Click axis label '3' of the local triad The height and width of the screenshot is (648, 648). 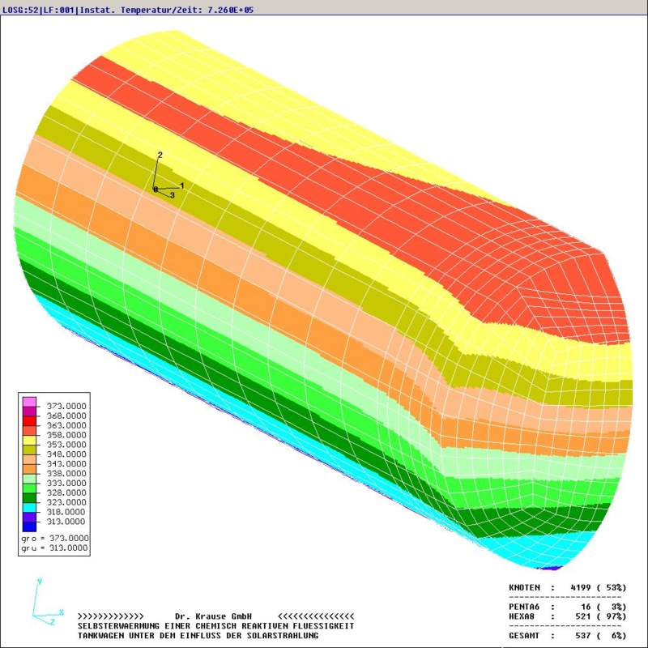point(173,195)
